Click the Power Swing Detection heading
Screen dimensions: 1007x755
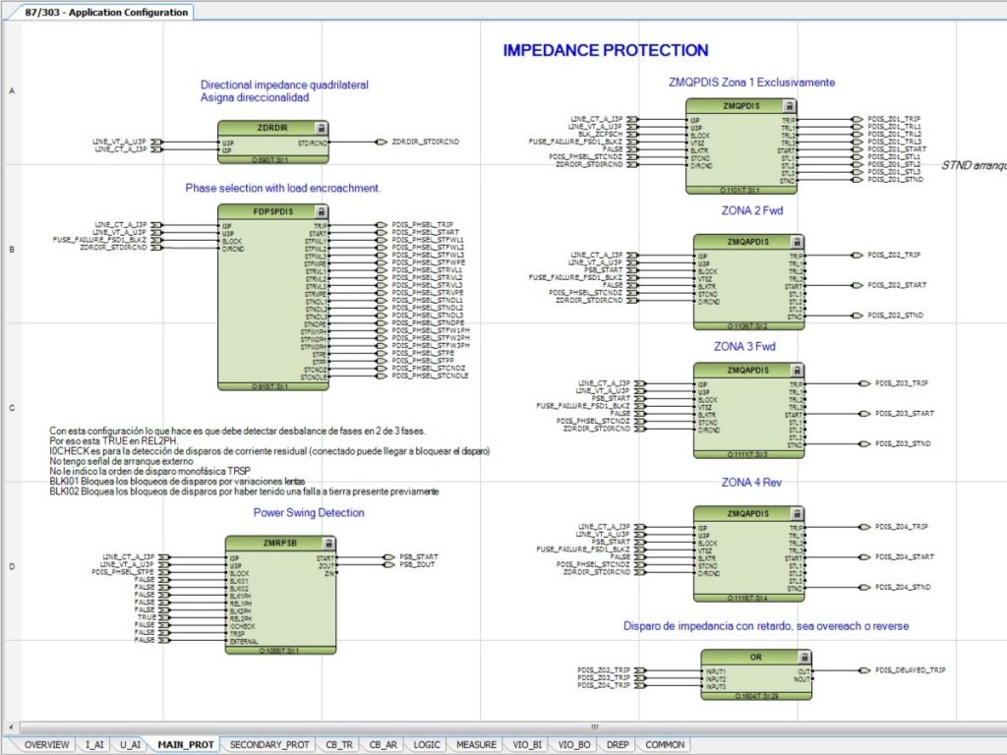(x=308, y=513)
